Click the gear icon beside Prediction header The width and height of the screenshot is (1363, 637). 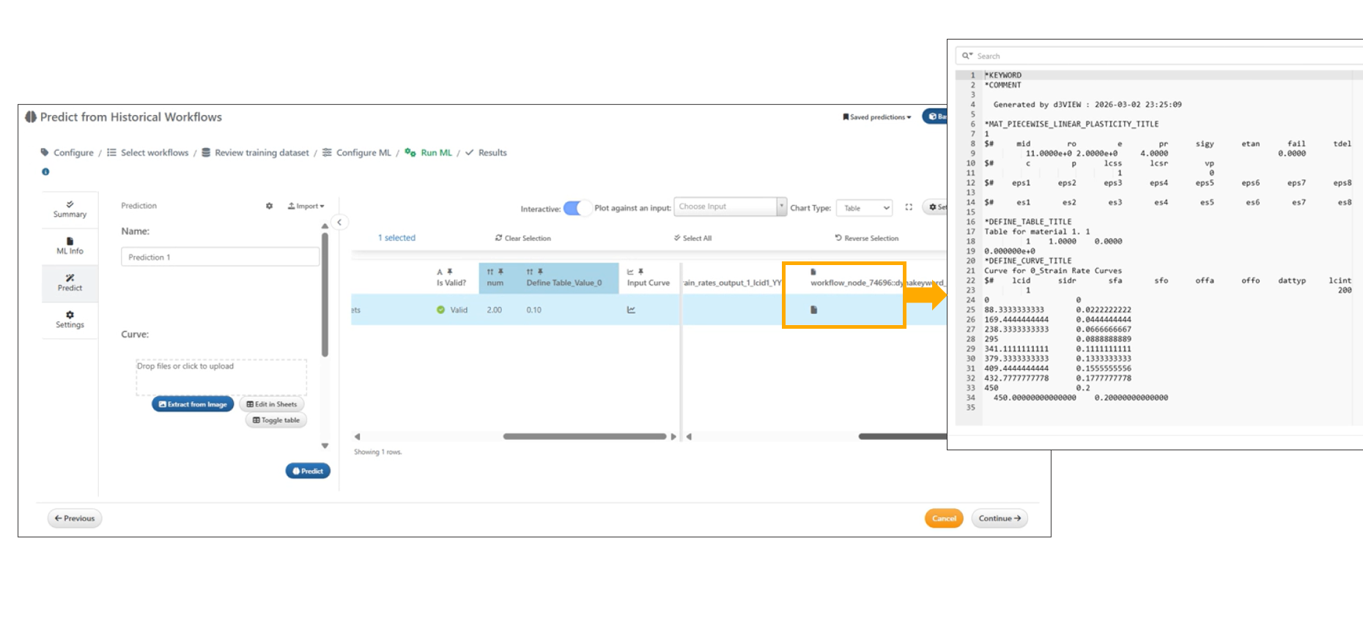[269, 206]
